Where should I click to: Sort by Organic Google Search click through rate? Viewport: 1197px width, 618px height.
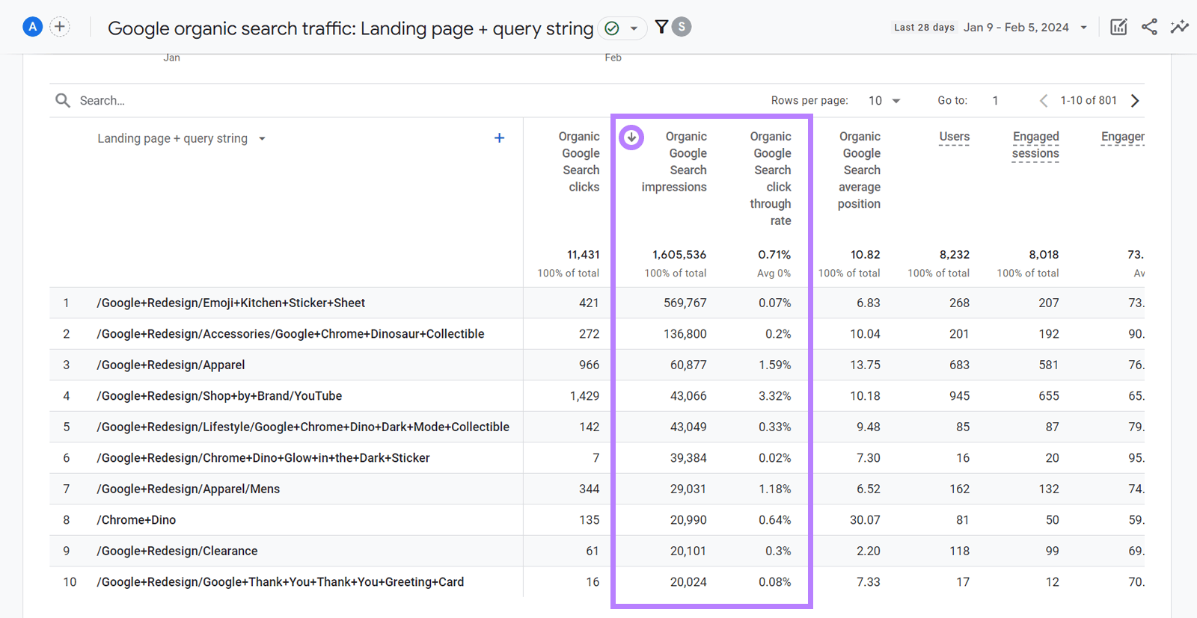pyautogui.click(x=771, y=179)
